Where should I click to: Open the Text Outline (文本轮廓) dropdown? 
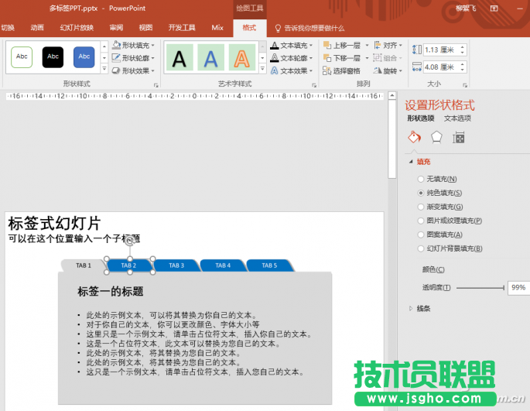(x=292, y=58)
